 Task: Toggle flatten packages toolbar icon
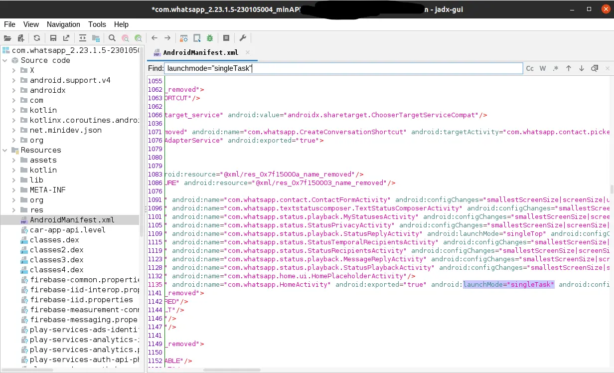click(x=96, y=38)
